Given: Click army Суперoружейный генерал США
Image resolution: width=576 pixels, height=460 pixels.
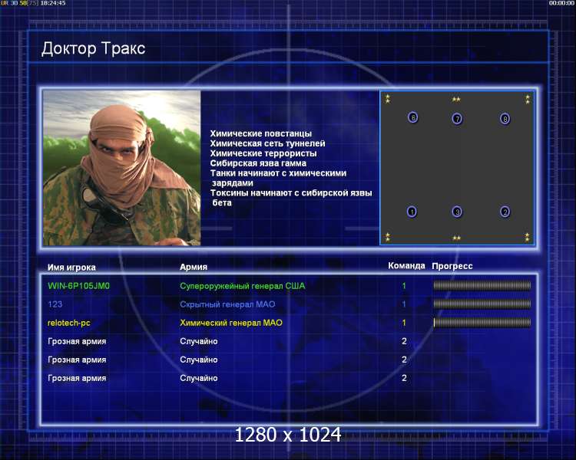Looking at the screenshot, I should tap(243, 286).
